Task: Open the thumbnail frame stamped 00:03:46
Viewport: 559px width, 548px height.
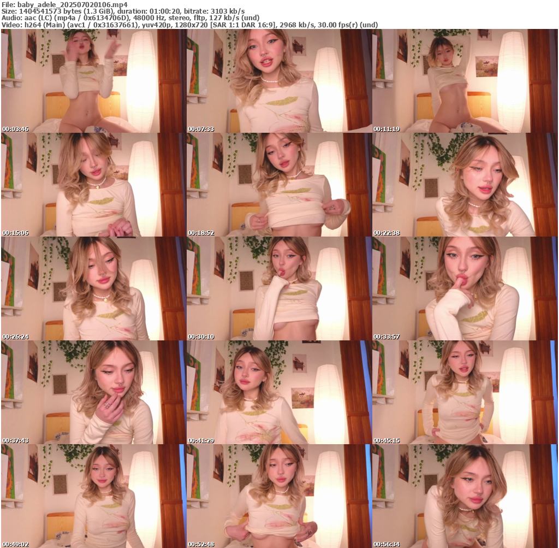Action: coord(93,81)
